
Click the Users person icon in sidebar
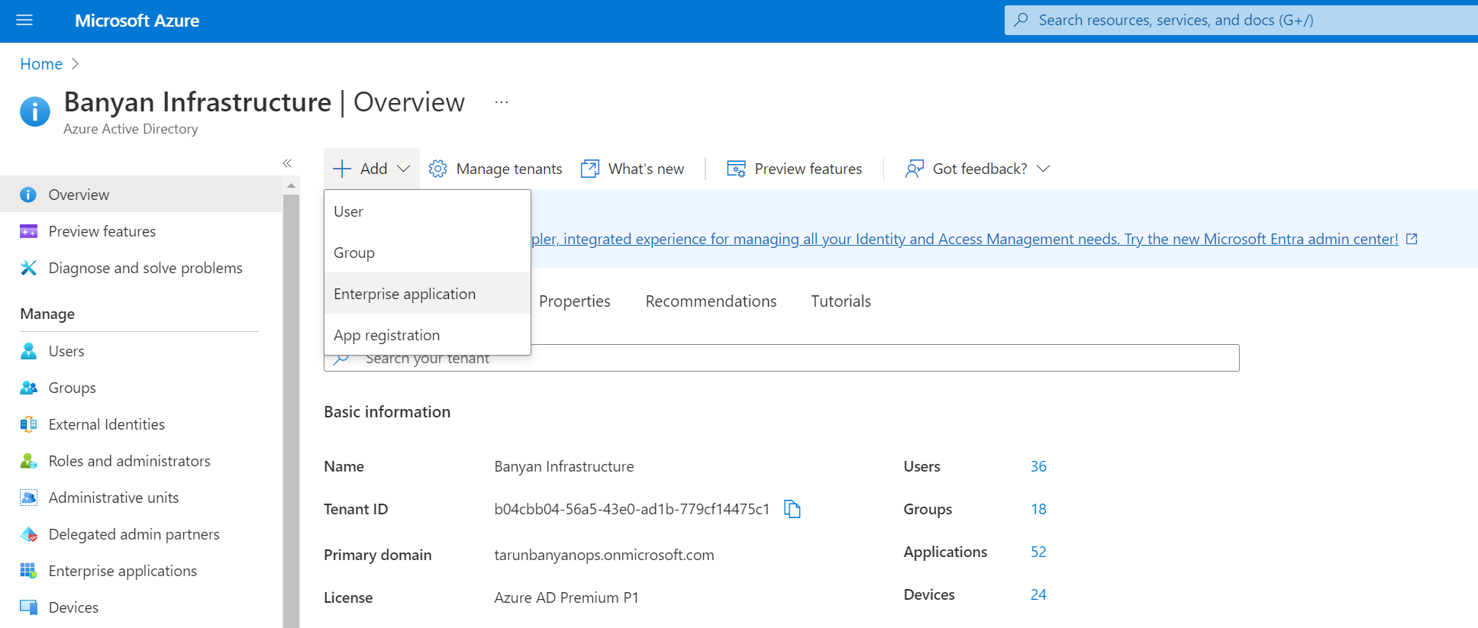click(x=28, y=351)
